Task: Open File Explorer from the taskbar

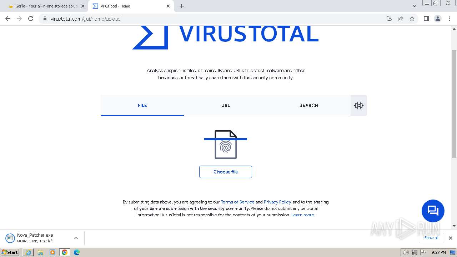Action: click(x=40, y=252)
